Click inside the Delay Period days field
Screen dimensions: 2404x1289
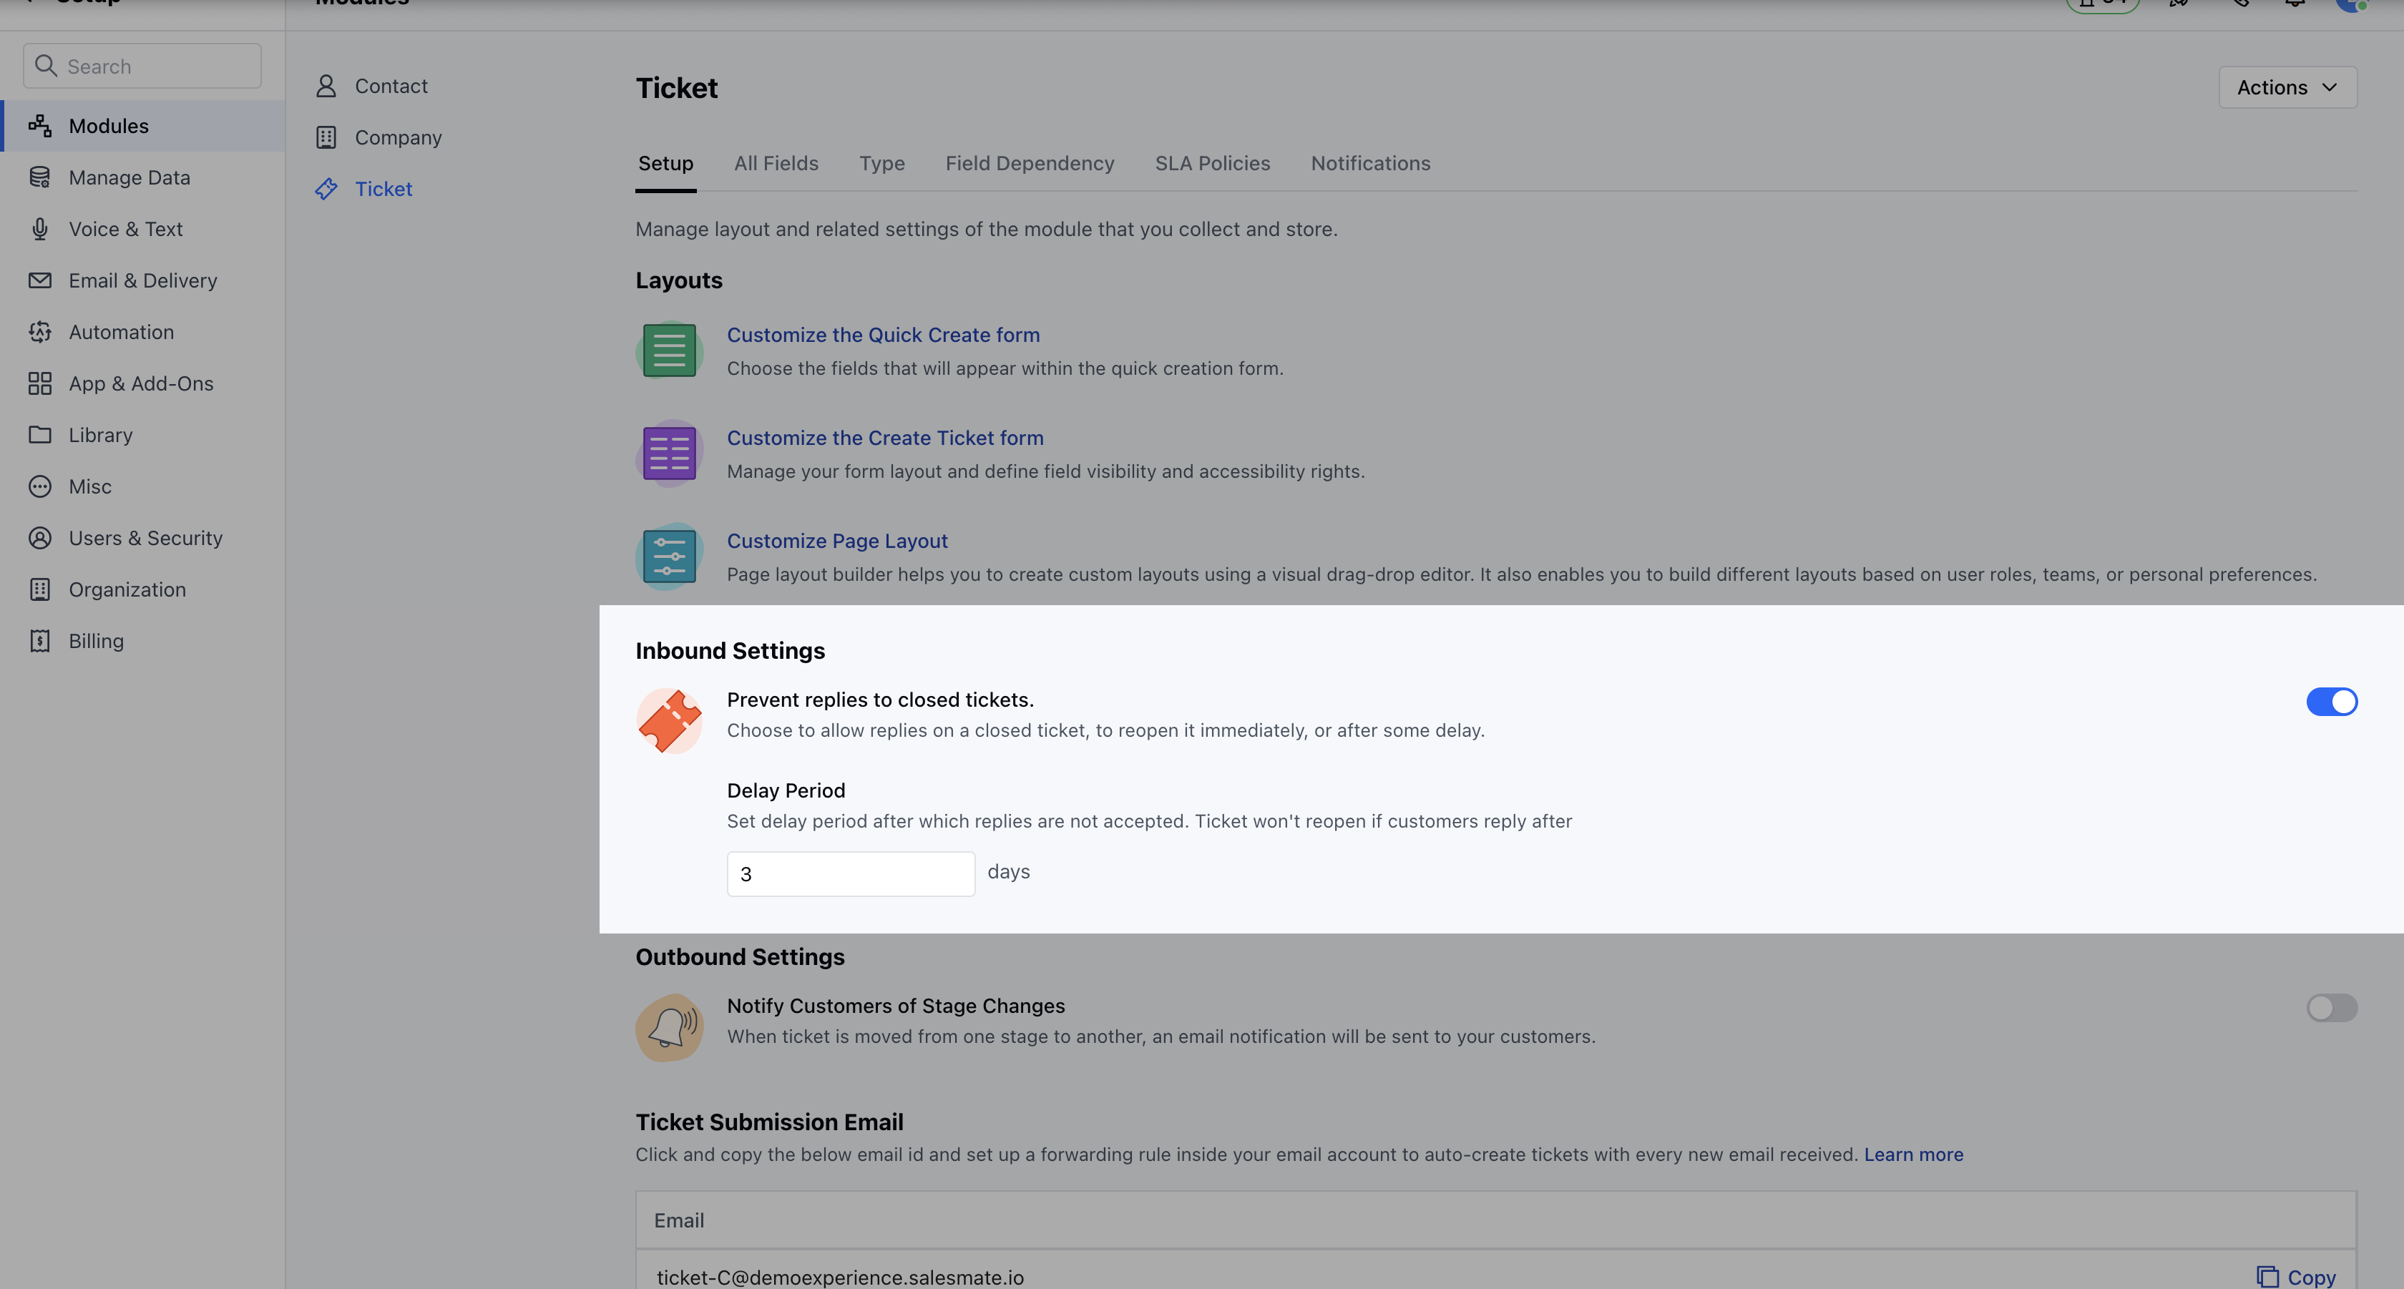click(x=850, y=873)
